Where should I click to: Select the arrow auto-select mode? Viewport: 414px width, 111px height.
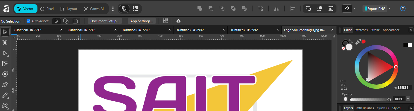[56, 21]
